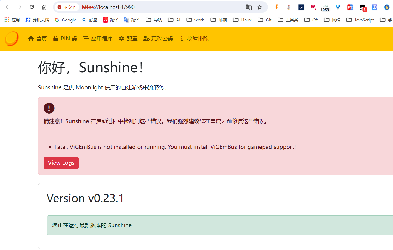Click the browser home icon
Image resolution: width=393 pixels, height=250 pixels.
click(44, 7)
